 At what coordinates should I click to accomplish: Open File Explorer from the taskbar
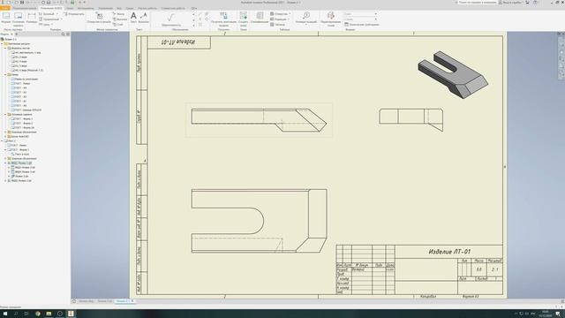pyautogui.click(x=49, y=314)
